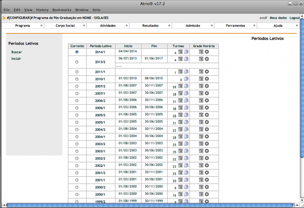Image resolution: width=304 pixels, height=208 pixels.
Task: Click the copy Turmas icon for 2013/2
Action: [186, 59]
